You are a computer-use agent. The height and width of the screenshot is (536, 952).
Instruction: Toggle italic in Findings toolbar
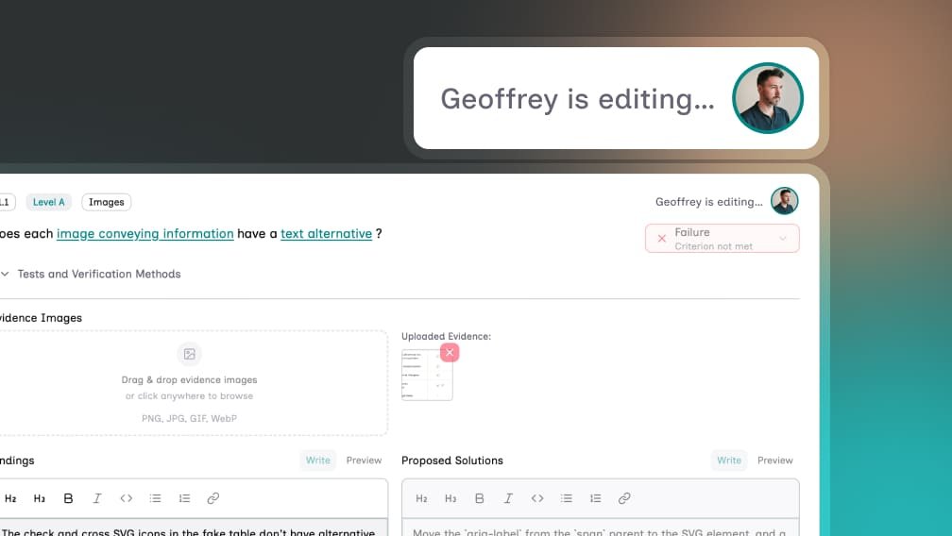tap(97, 498)
